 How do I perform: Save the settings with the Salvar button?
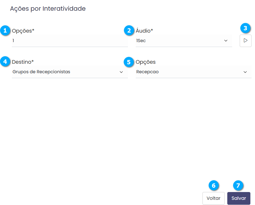pyautogui.click(x=239, y=198)
